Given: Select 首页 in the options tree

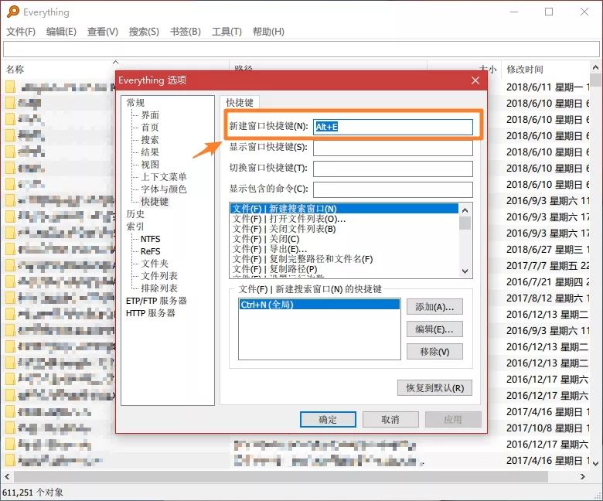Looking at the screenshot, I should click(x=150, y=128).
